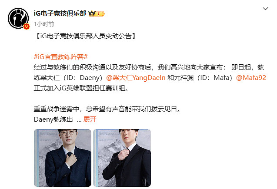The width and height of the screenshot is (277, 189).
Task: Click the orange V verified badge
Action: 27,27
